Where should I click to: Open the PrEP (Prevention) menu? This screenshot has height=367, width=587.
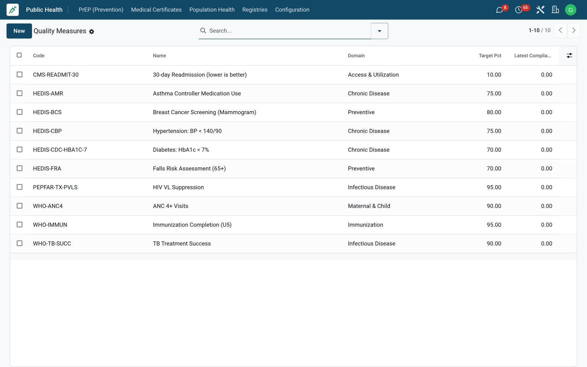tap(101, 10)
